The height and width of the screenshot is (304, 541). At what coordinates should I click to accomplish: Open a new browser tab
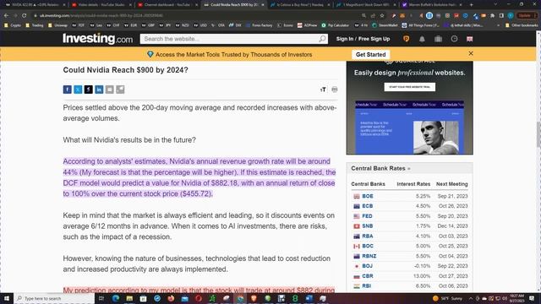point(472,5)
